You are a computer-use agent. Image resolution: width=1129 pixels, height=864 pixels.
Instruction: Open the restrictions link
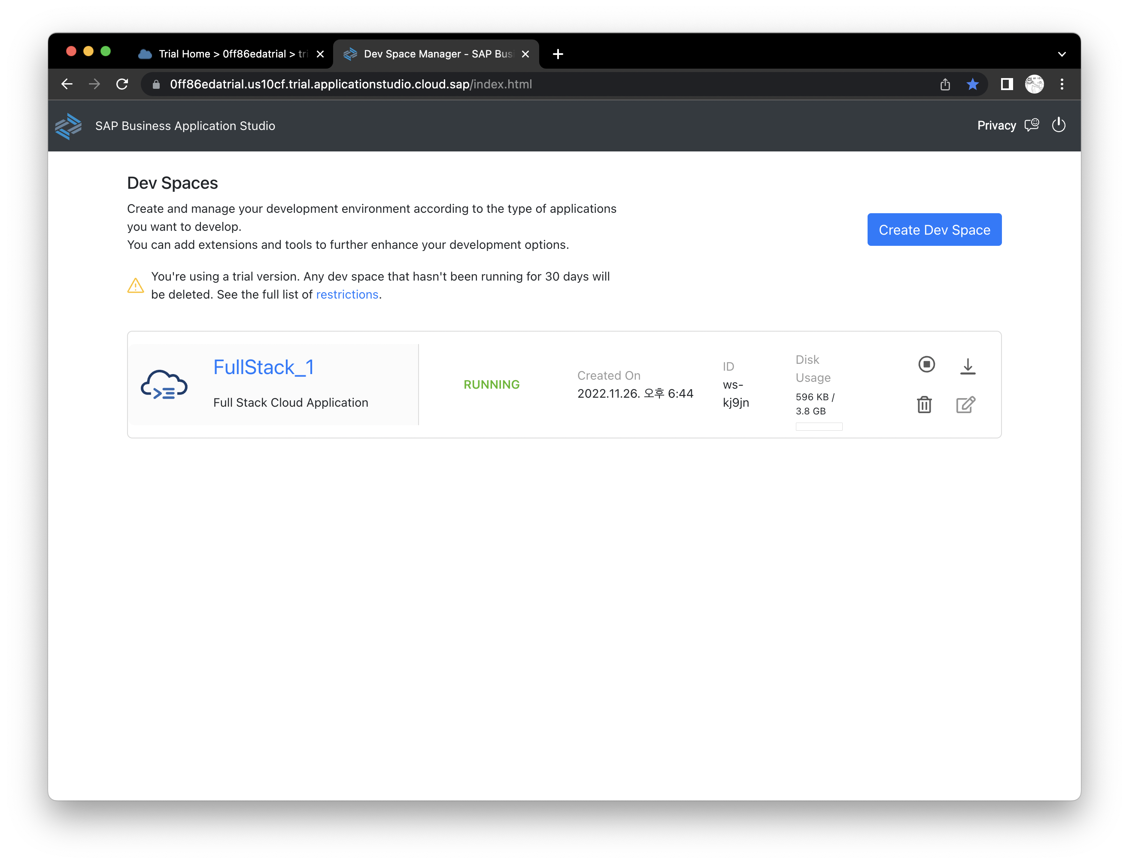[x=347, y=295]
